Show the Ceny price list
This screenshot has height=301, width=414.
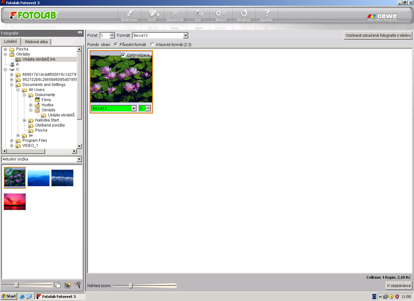click(x=198, y=15)
